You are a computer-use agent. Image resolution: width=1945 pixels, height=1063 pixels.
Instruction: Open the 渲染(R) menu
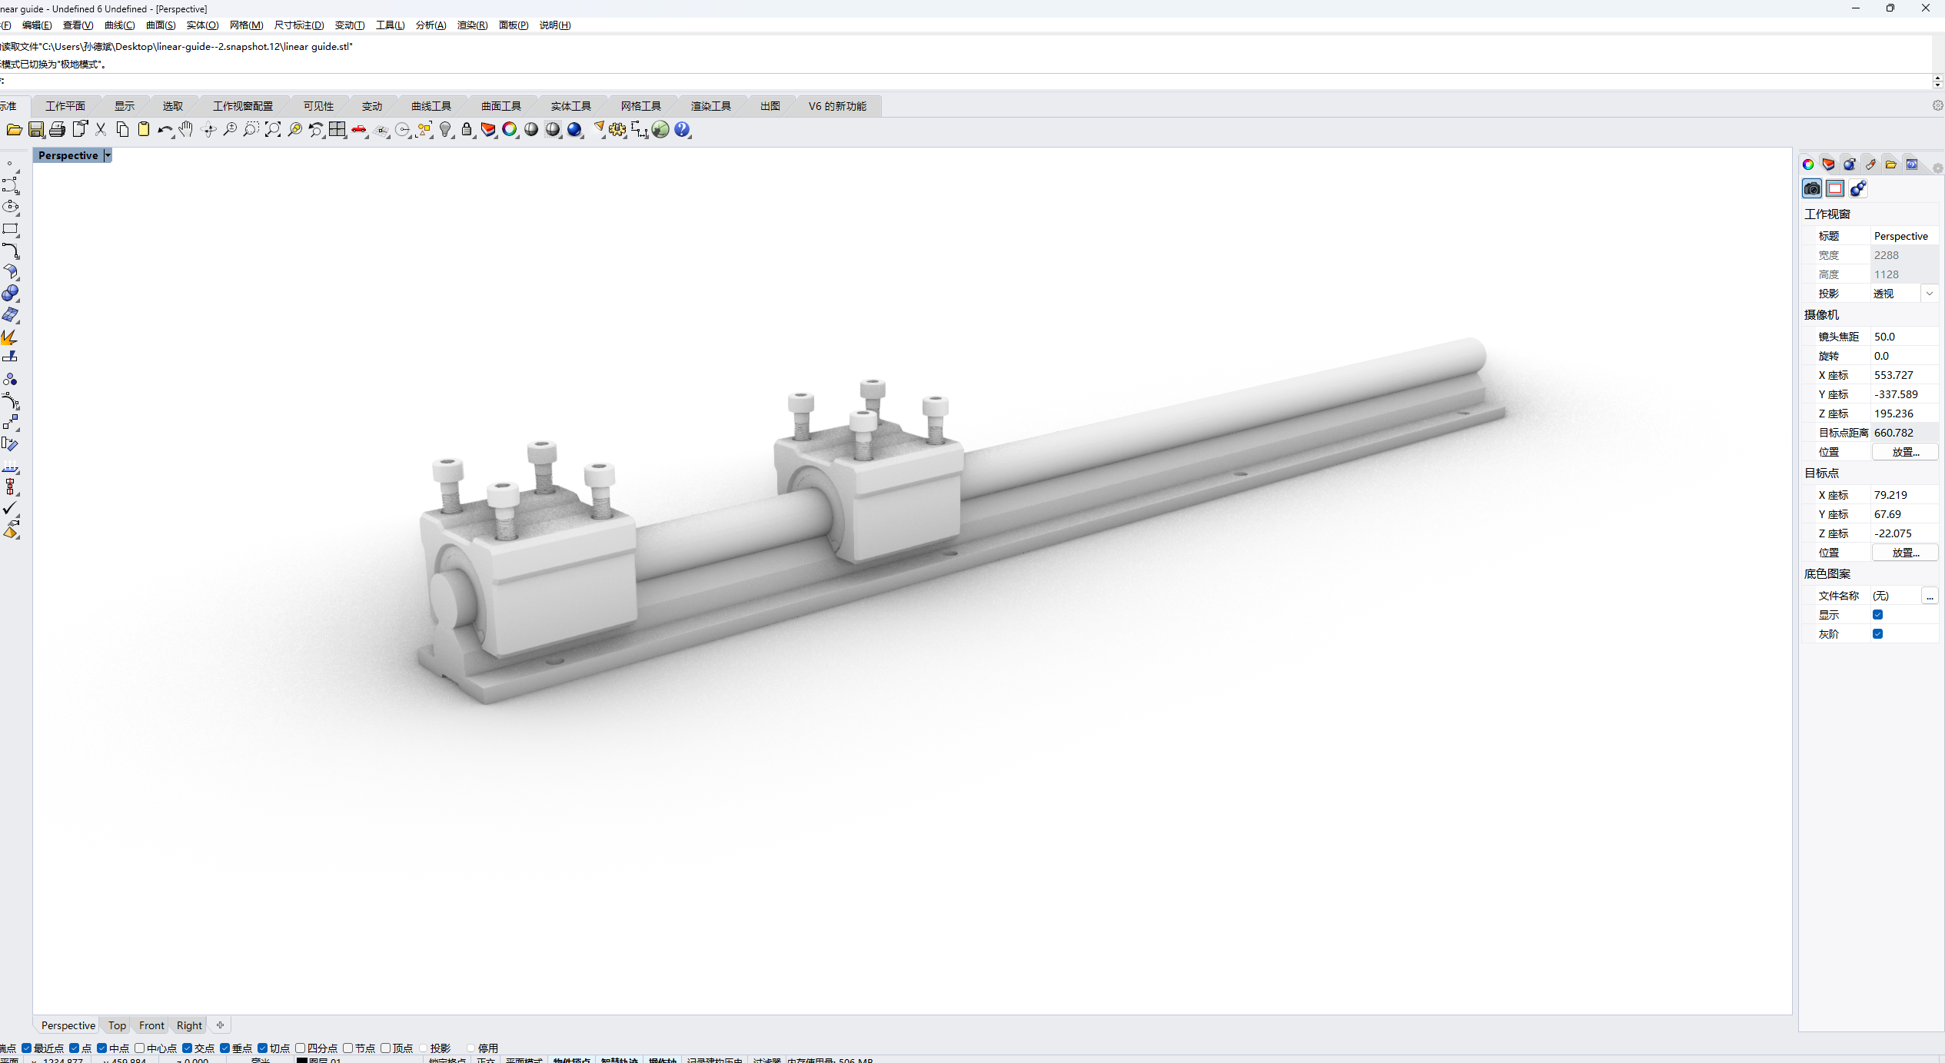472,25
